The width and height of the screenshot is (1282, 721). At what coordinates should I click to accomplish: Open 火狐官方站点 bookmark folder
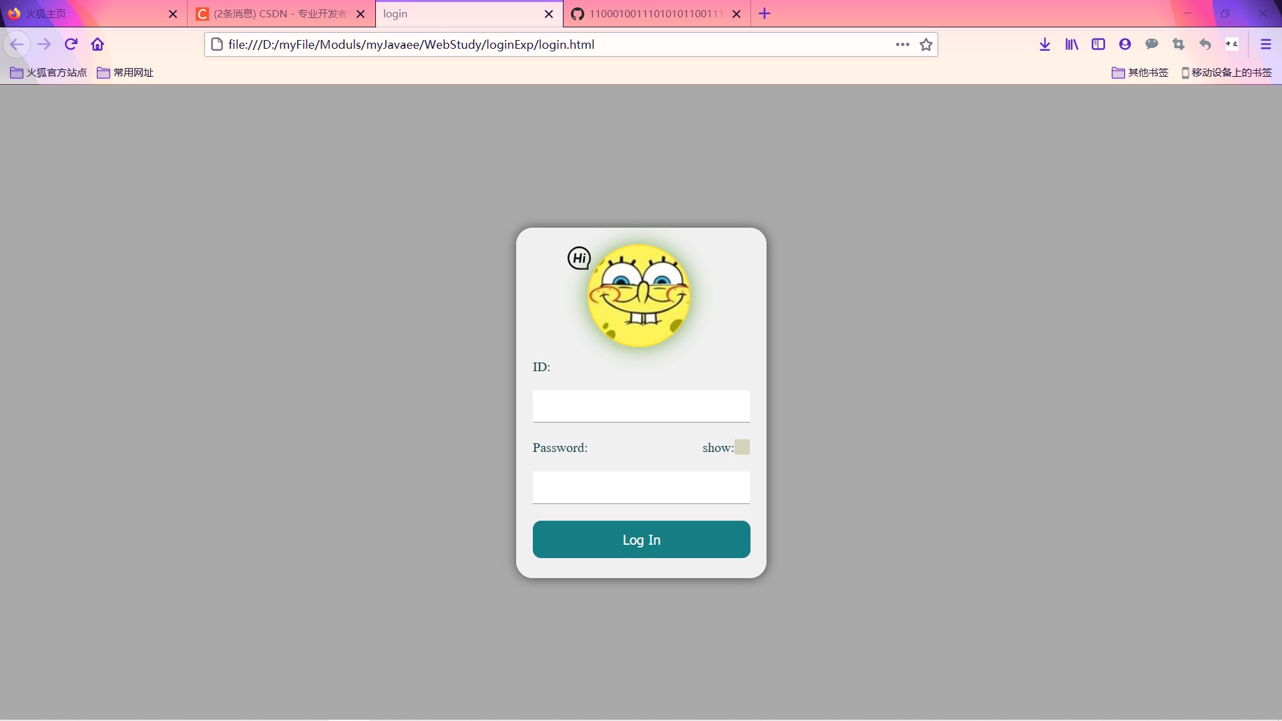point(49,73)
